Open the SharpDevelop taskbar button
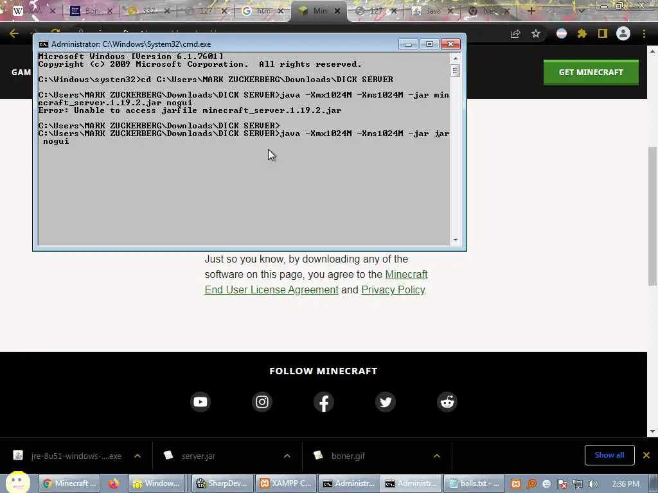This screenshot has width=658, height=493. pyautogui.click(x=222, y=483)
